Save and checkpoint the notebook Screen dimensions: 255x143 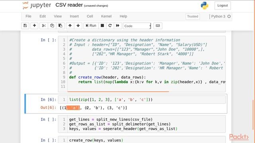(x=25, y=25)
